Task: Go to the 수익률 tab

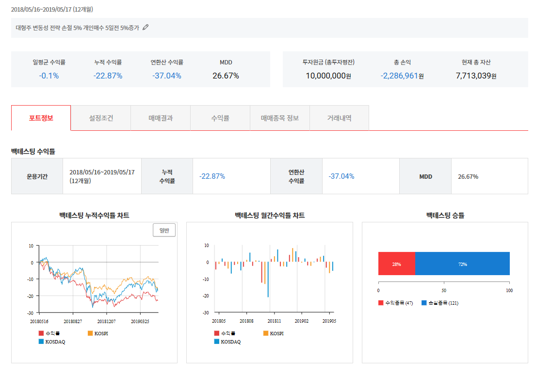Action: point(220,118)
